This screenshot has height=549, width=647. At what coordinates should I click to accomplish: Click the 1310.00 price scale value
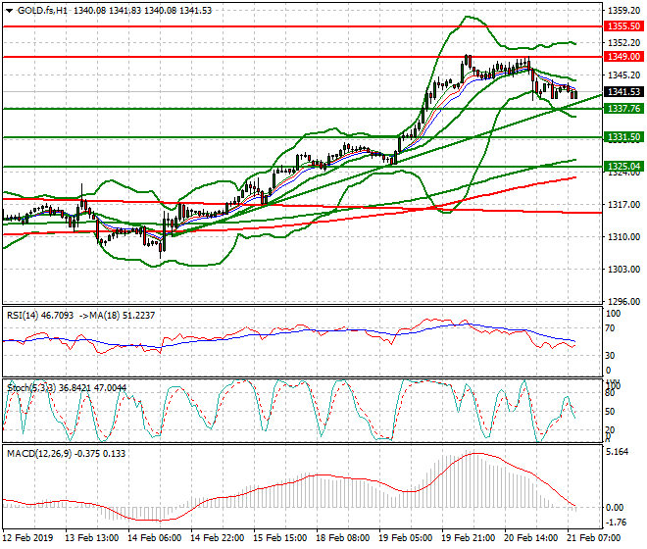pos(623,237)
